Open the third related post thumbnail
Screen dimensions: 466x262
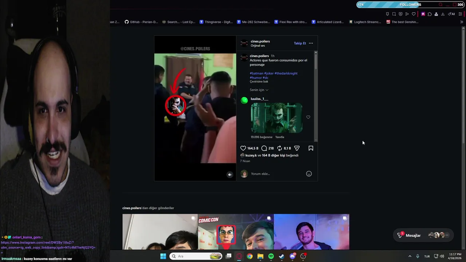pos(311,232)
